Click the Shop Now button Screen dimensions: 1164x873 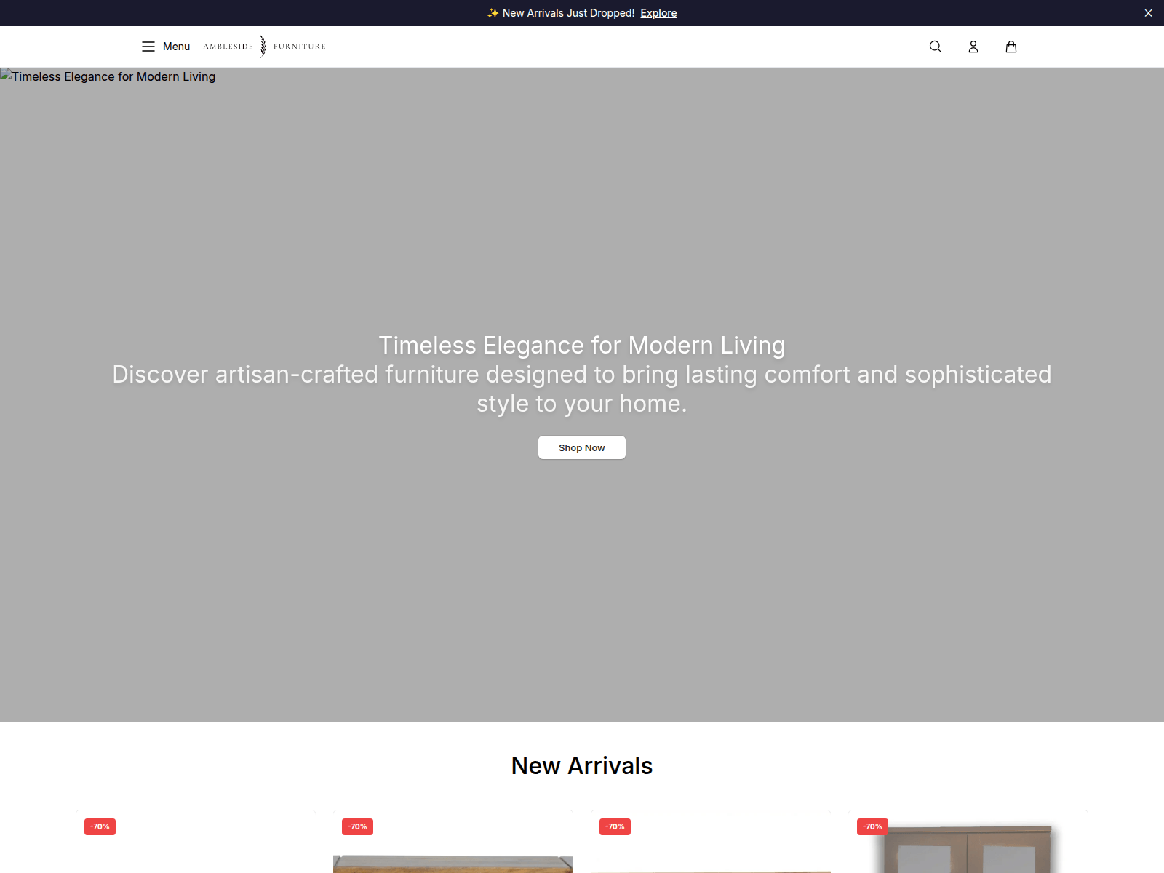[x=582, y=447]
